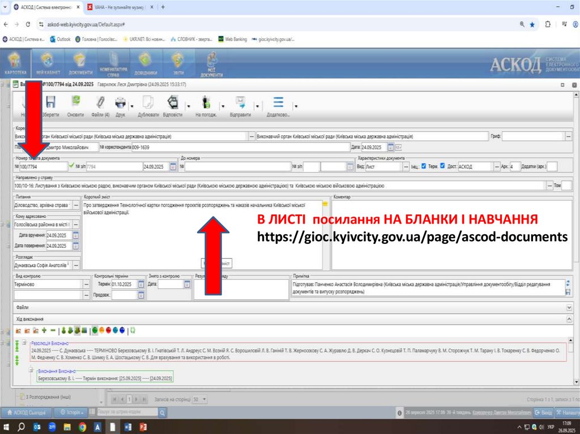The height and width of the screenshot is (434, 580).
Task: Click № кореспондента field 009-1639
Action: 240,147
